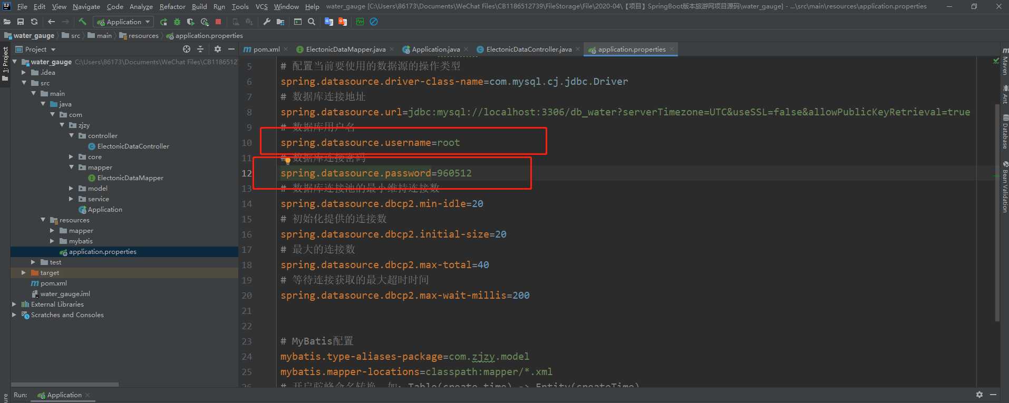Screen dimensions: 1009x403
Task: Click the green monitor plugin icon
Action: pyautogui.click(x=360, y=22)
